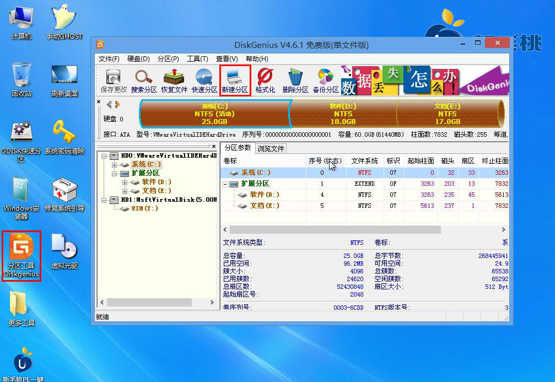Viewport: 555px width, 382px height.
Task: Open the 恢复文件 tool
Action: click(174, 80)
